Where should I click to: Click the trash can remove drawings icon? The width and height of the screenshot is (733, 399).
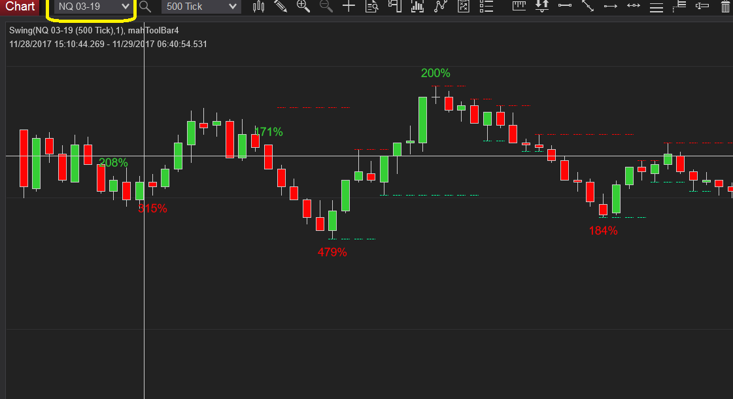[725, 6]
